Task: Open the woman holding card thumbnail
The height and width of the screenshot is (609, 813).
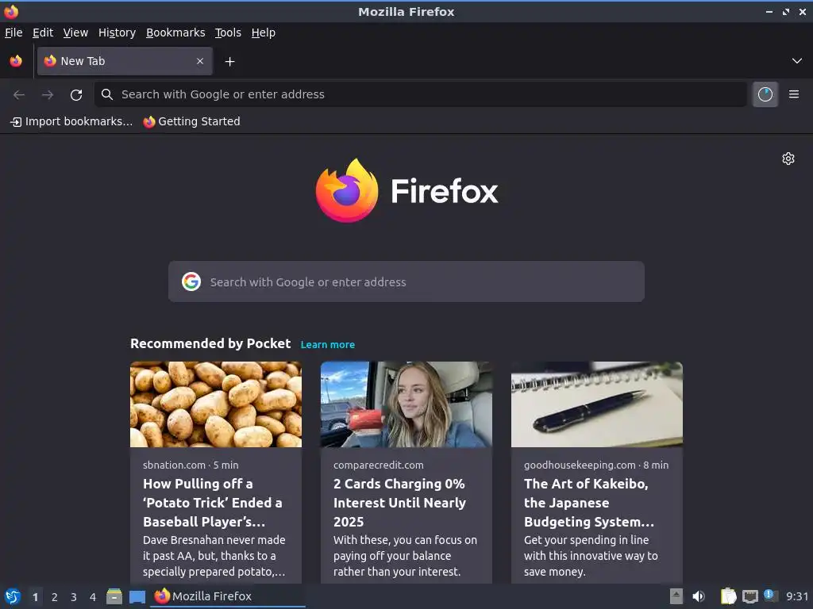Action: point(406,404)
